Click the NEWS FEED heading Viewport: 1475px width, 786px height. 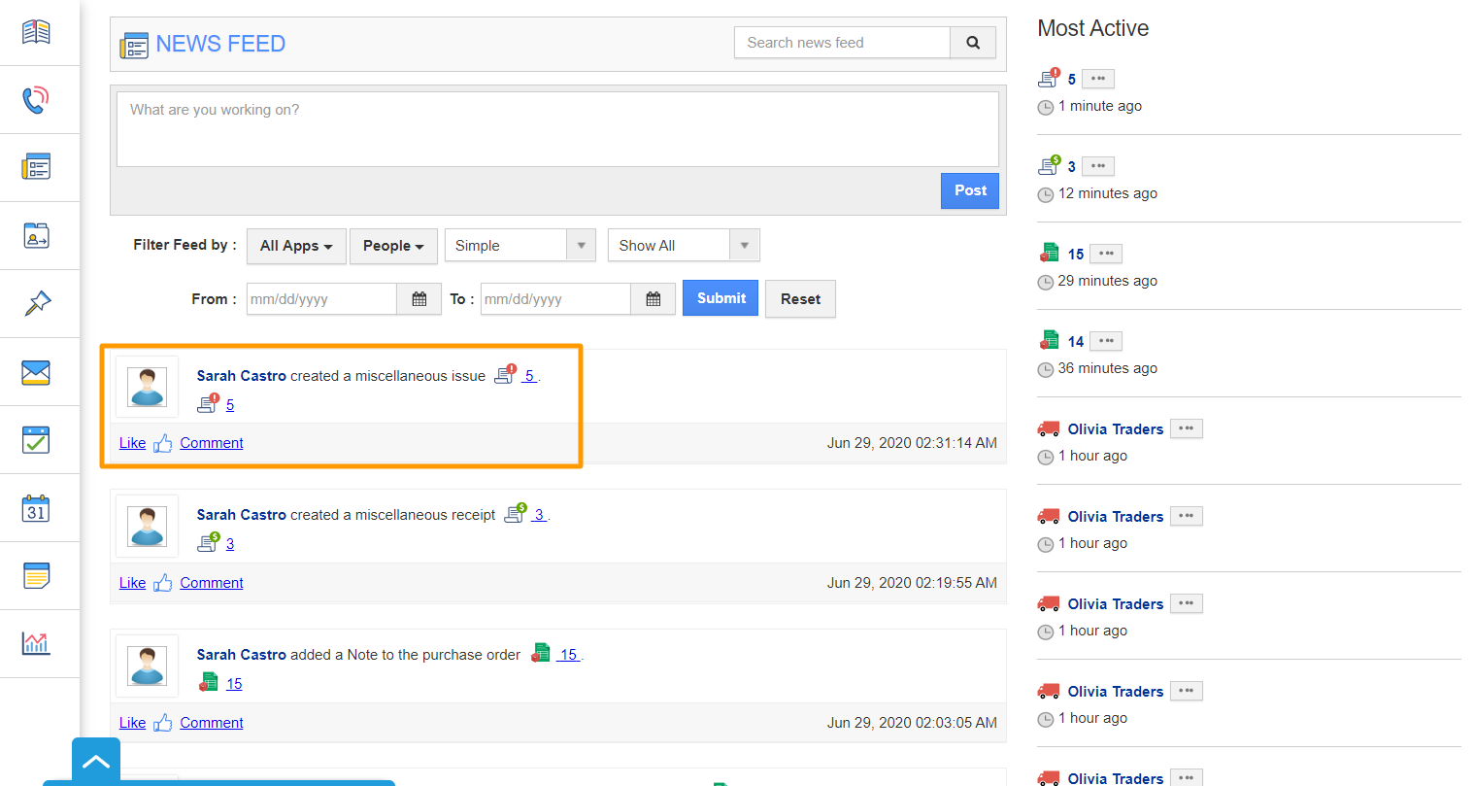tap(220, 44)
